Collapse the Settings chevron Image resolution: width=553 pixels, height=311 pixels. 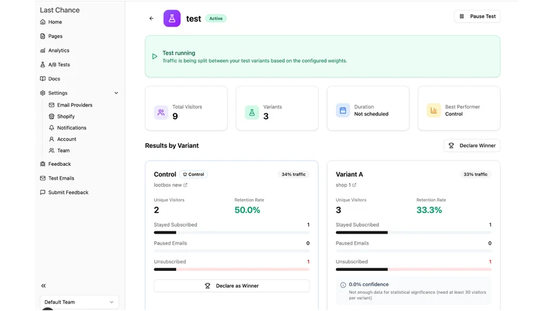point(116,93)
